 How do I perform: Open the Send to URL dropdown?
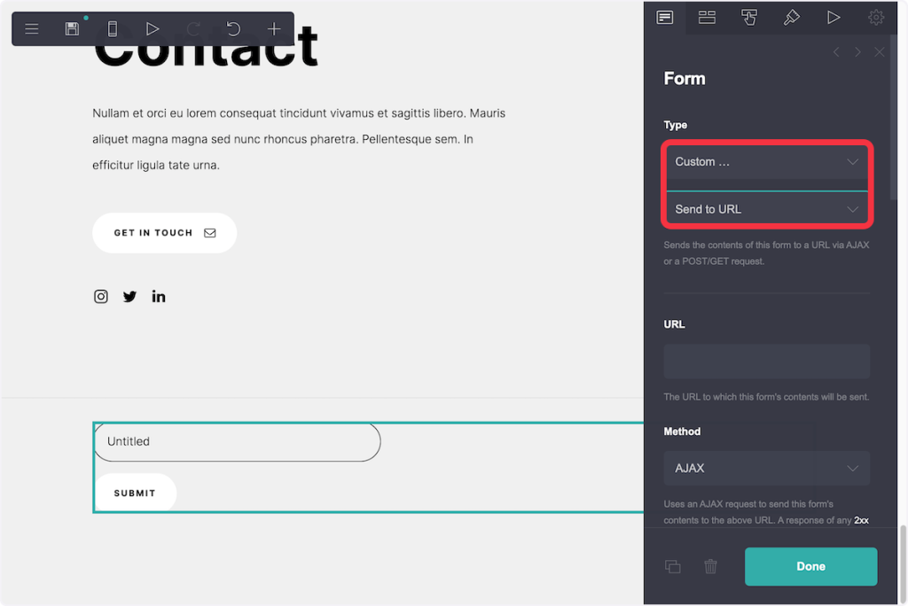point(767,210)
